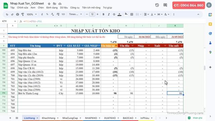
Task: Open version history clock icon
Action: tap(157, 5)
